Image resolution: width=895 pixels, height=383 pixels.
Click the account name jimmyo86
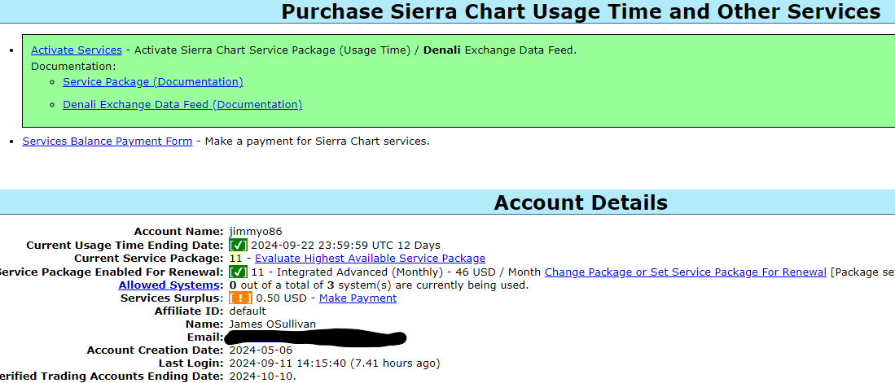pos(256,232)
